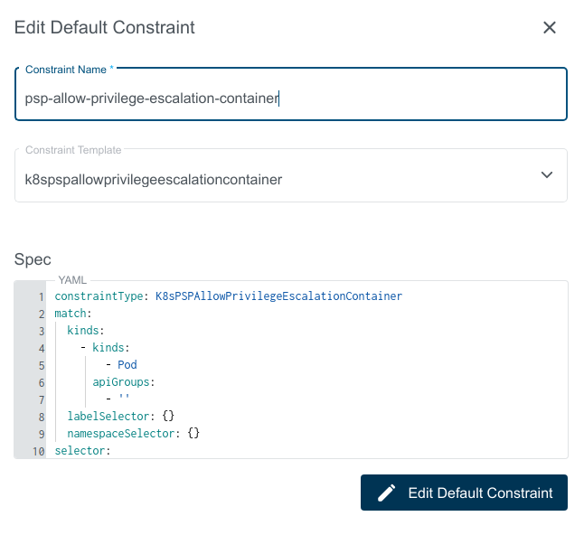Click line number 1 in the editor gutter
This screenshot has width=584, height=535.
(x=40, y=296)
